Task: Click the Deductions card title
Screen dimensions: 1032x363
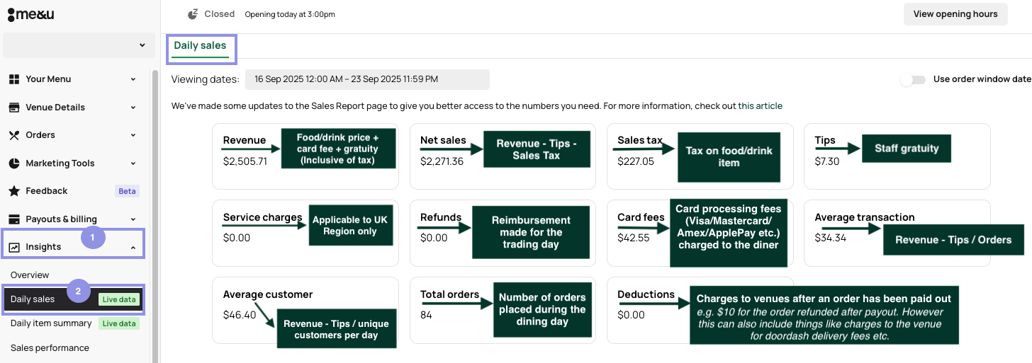Action: click(x=646, y=294)
